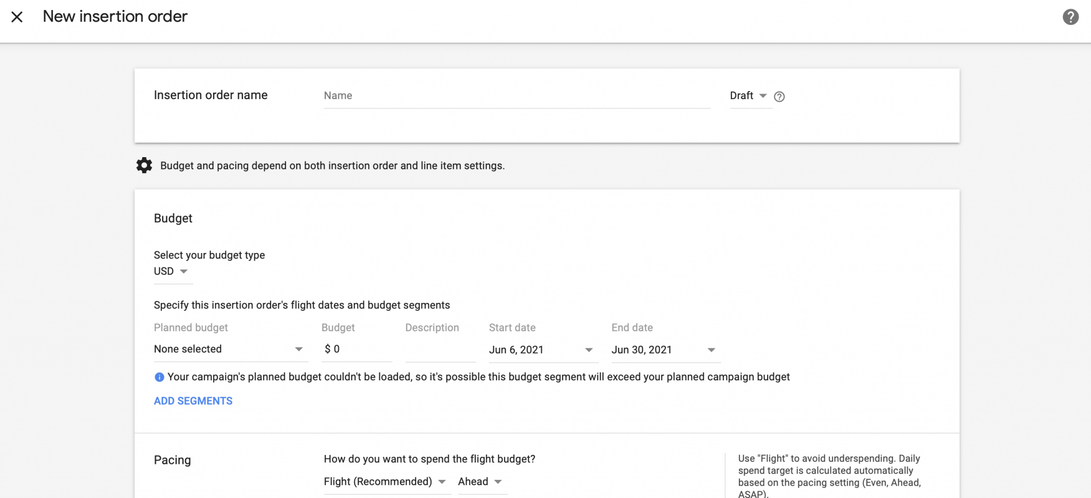Open the help menu via question mark icon

tap(1071, 18)
